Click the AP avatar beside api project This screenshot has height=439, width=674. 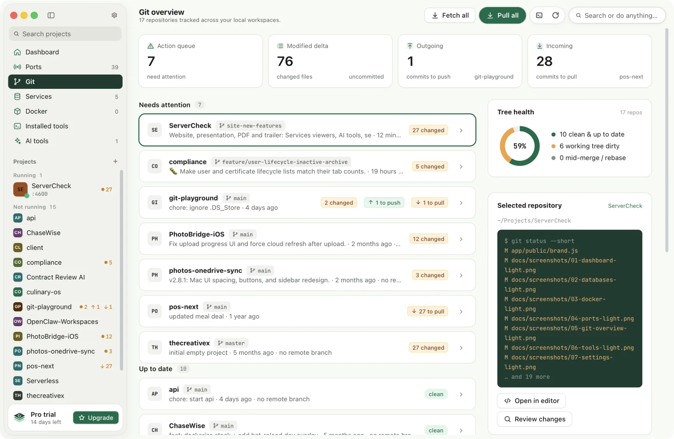pyautogui.click(x=18, y=218)
